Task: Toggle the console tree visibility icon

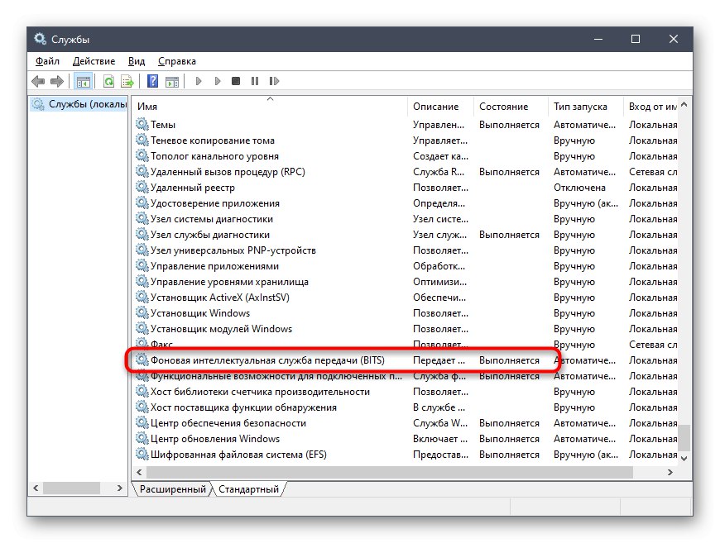Action: click(x=81, y=81)
